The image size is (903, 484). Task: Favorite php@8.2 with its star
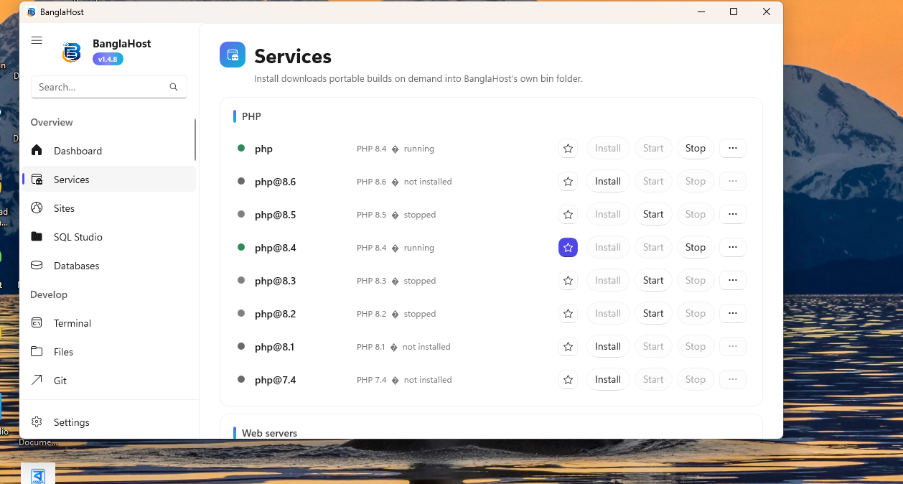[x=568, y=313]
